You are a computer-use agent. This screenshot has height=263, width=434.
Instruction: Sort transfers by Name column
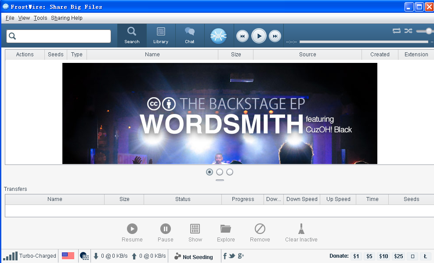54,199
